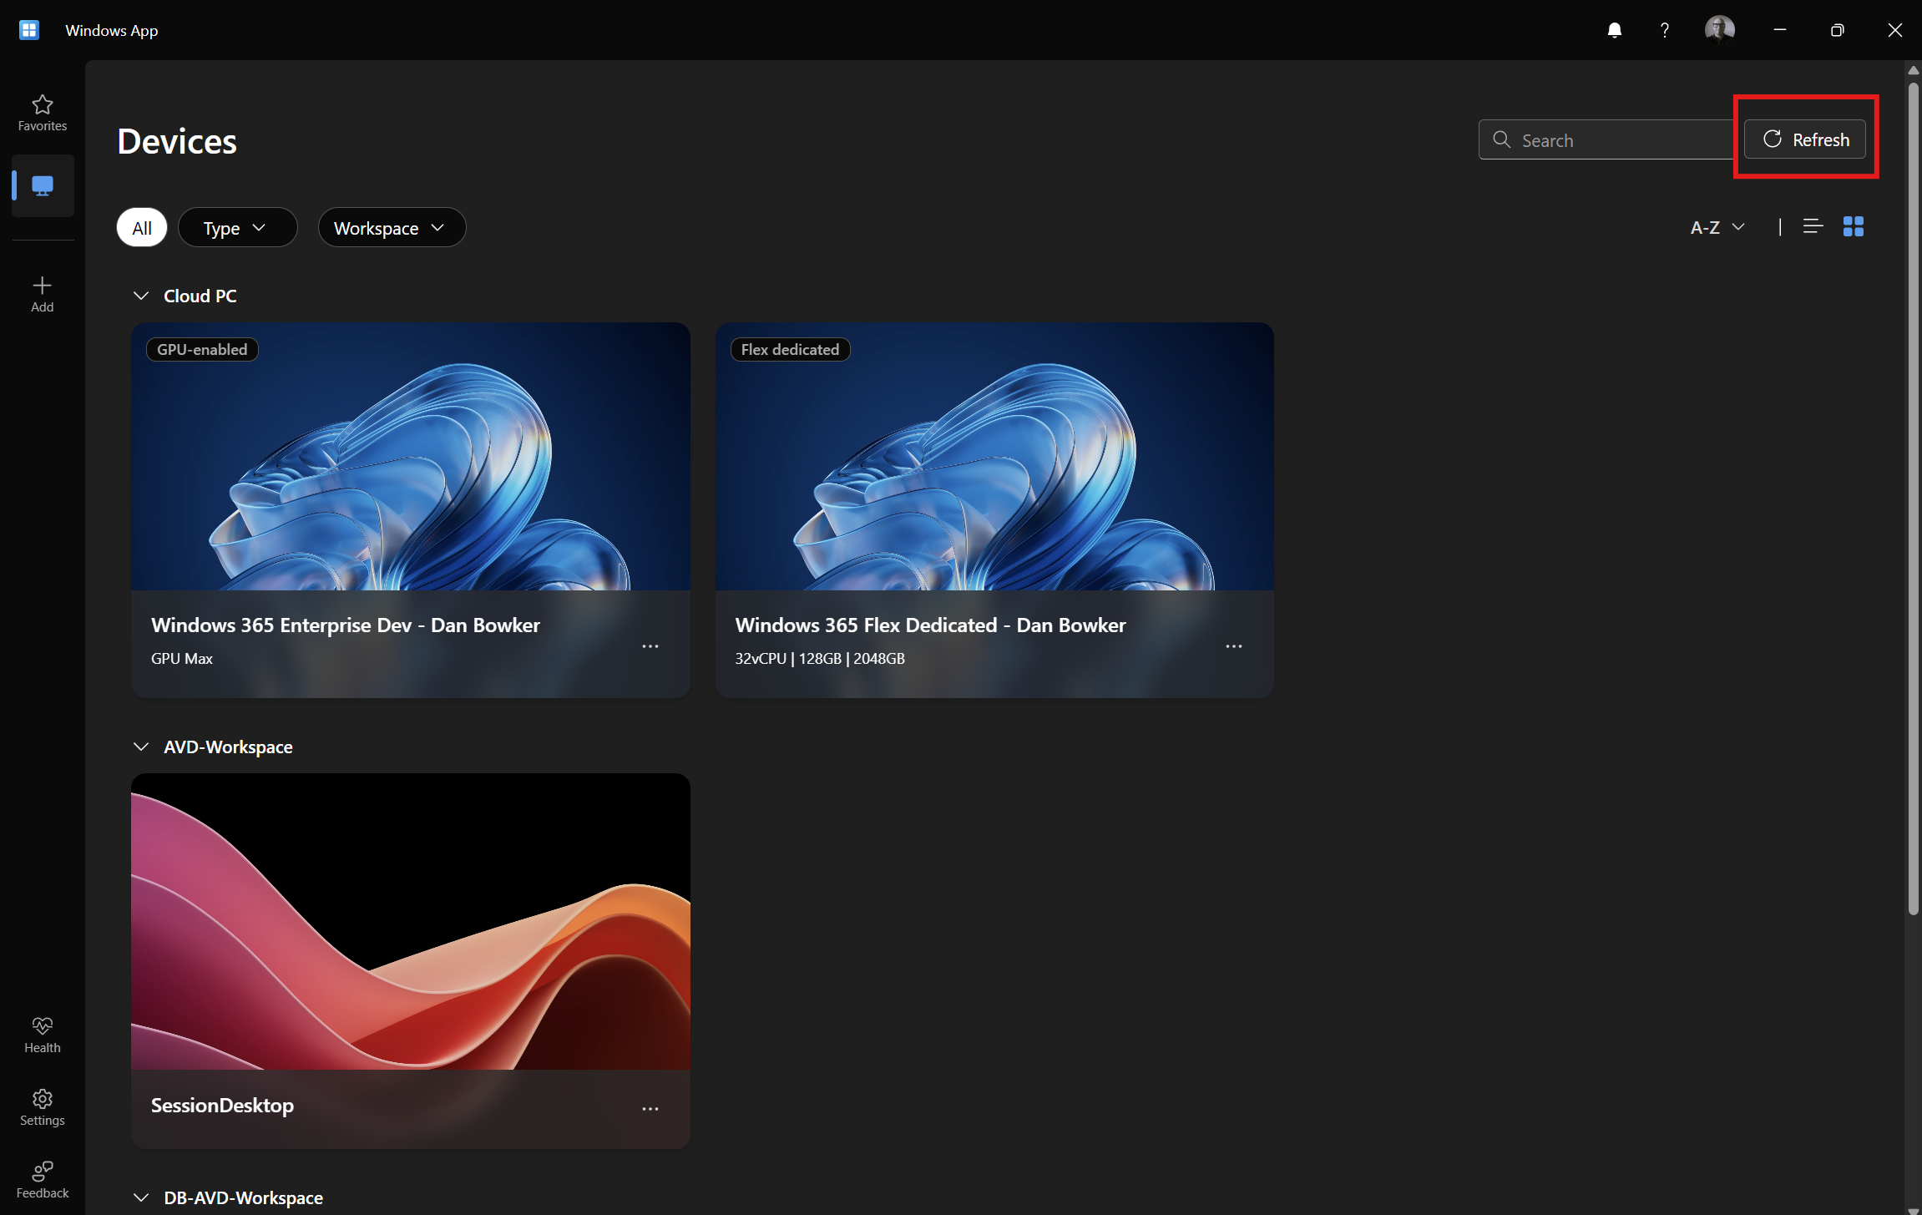Open Settings gear in sidebar
The width and height of the screenshot is (1922, 1215).
tap(43, 1108)
